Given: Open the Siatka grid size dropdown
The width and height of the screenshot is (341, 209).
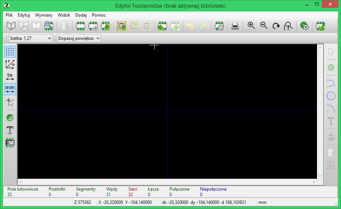Looking at the screenshot, I should tap(30, 38).
